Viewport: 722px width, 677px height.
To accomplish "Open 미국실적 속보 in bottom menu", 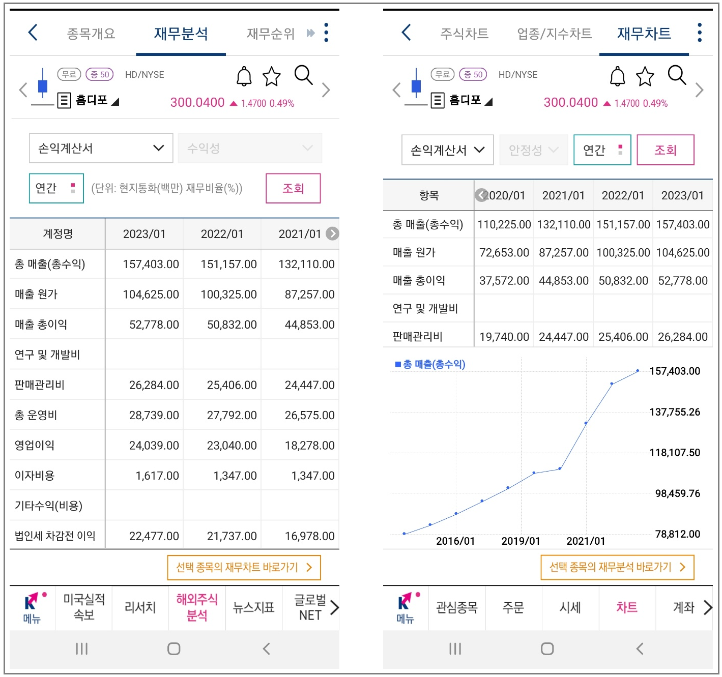I will 84,607.
